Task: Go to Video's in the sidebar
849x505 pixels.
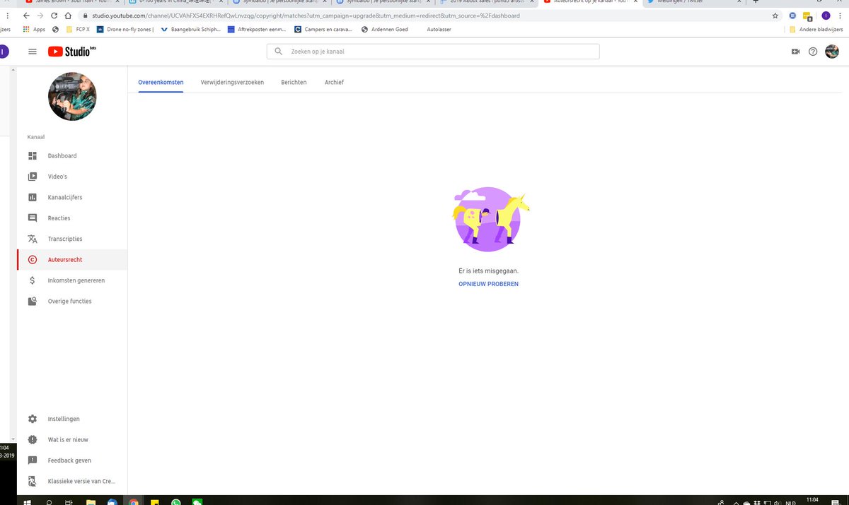Action: point(72,177)
